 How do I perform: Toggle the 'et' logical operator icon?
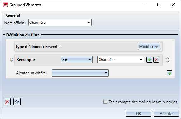click(11, 60)
